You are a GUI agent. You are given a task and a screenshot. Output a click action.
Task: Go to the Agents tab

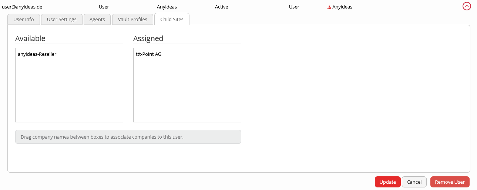(x=97, y=19)
